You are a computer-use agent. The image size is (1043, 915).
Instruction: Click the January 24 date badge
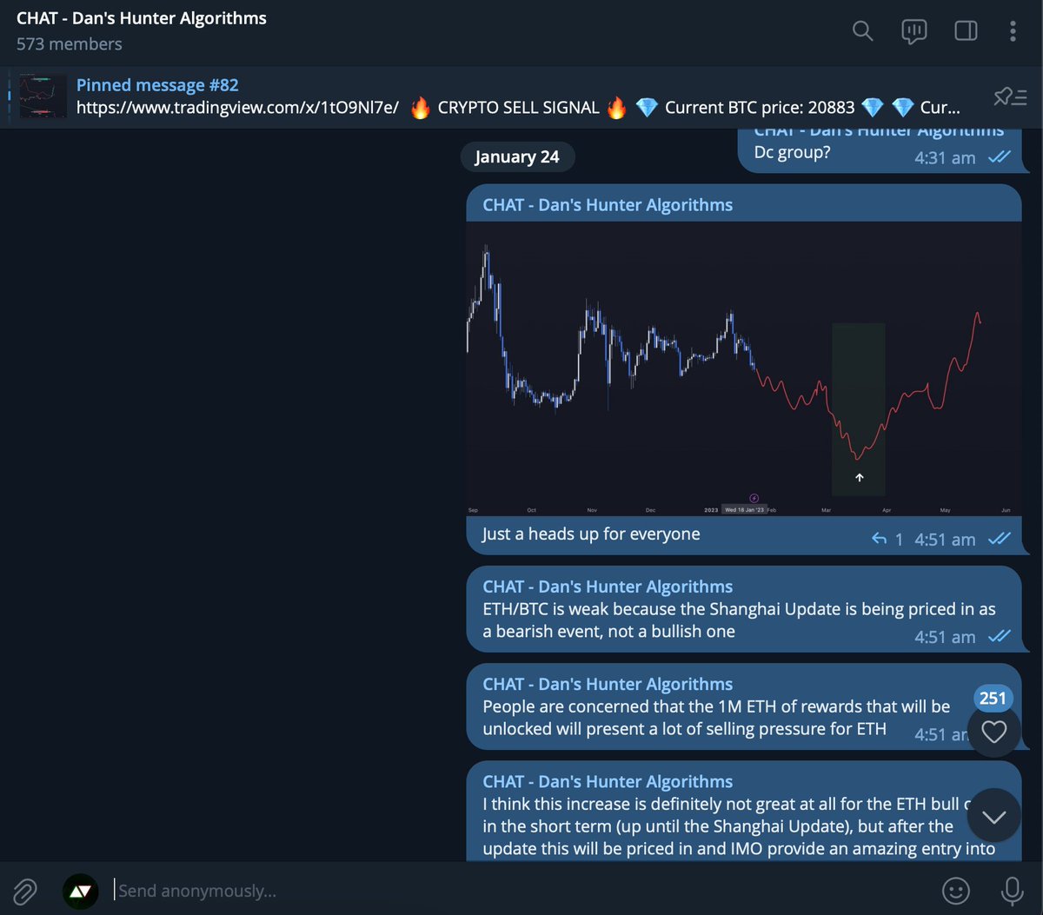tap(517, 157)
